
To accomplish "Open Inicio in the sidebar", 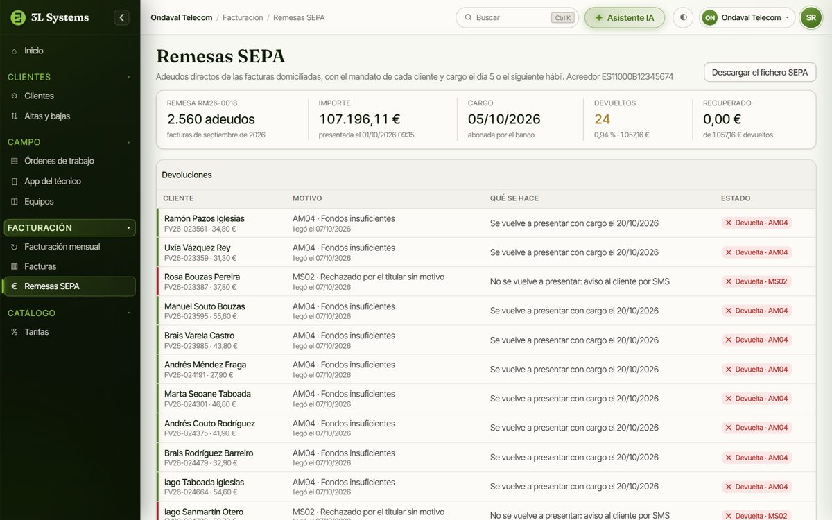I will point(69,51).
